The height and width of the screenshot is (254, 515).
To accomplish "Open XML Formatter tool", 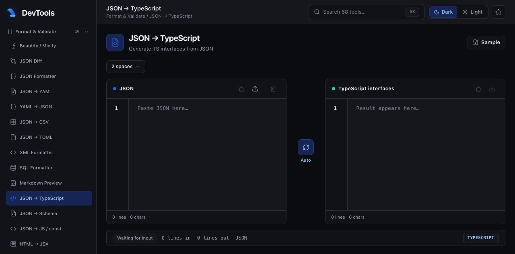I will 49,152.
